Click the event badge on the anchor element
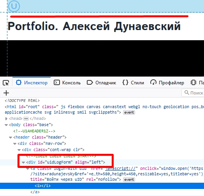This screenshot has width=204, height=196. point(129,180)
